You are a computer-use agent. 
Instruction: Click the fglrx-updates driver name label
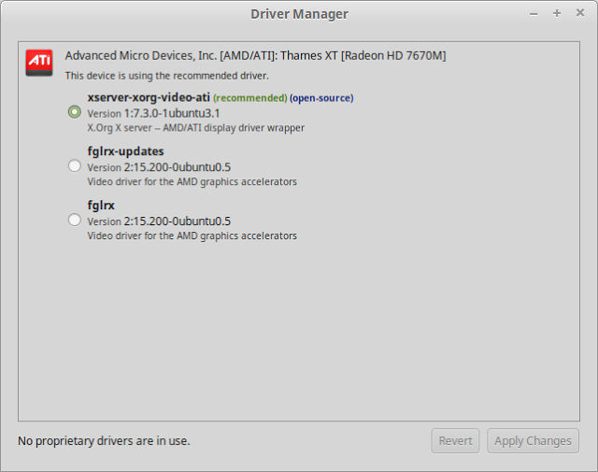[x=125, y=151]
